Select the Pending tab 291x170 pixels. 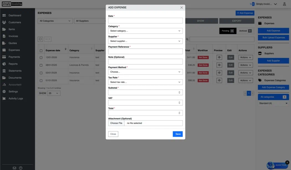coord(228,31)
